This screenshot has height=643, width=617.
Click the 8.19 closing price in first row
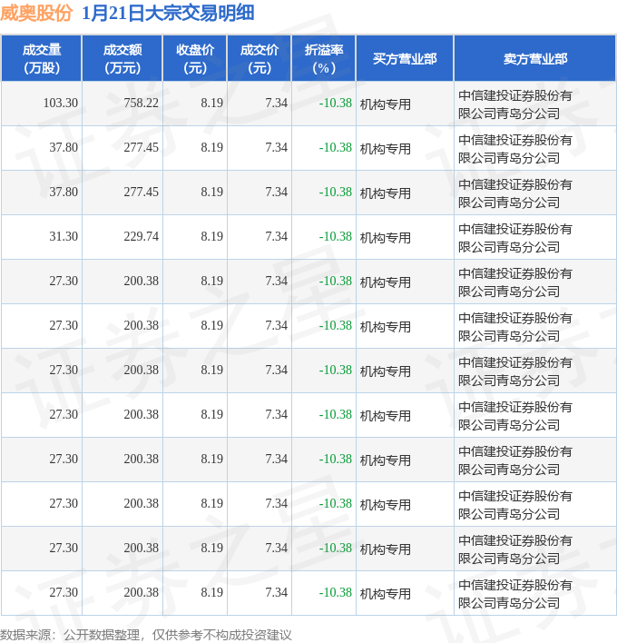[211, 104]
